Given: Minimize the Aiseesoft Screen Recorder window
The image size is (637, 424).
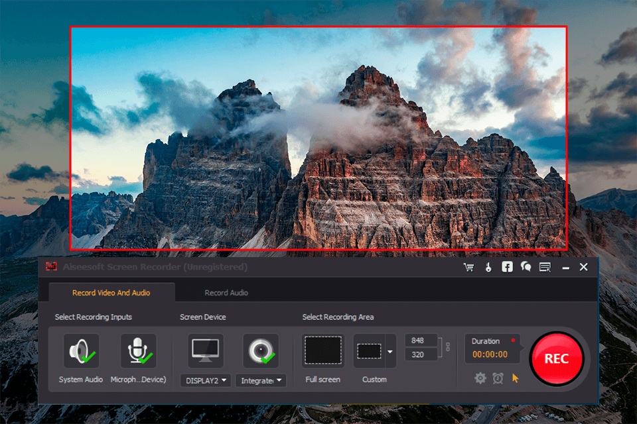Looking at the screenshot, I should click(565, 268).
